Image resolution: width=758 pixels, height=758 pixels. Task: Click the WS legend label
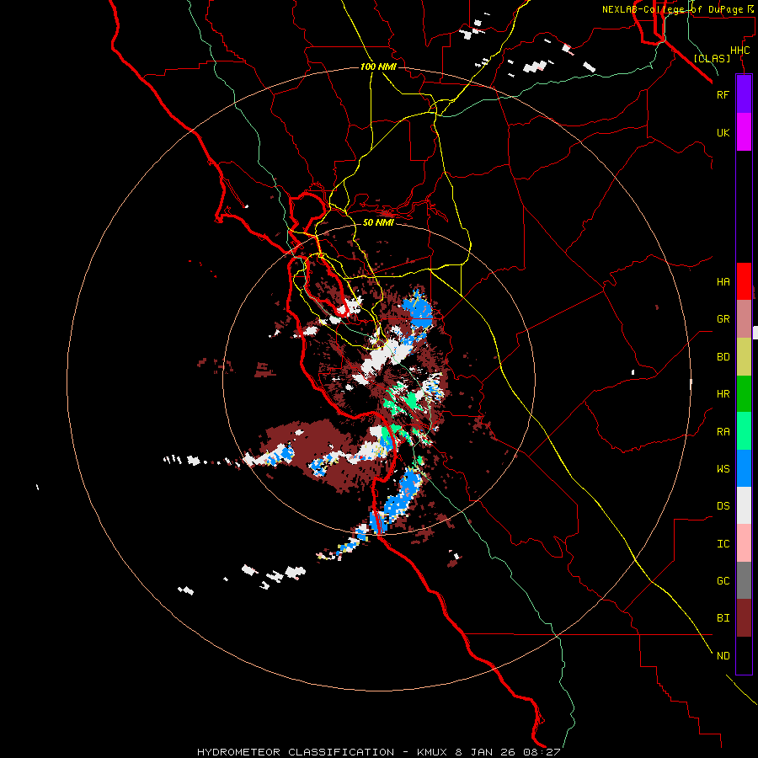click(723, 469)
